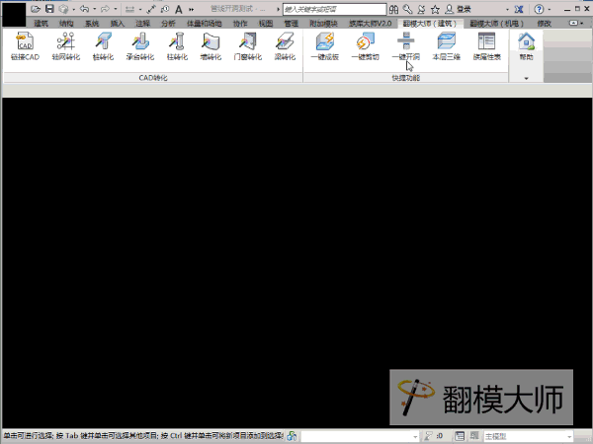Select the 柱转化 column conversion tool
593x444 pixels.
(x=177, y=45)
